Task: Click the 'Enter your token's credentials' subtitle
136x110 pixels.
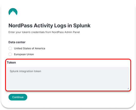Action: (x=44, y=32)
